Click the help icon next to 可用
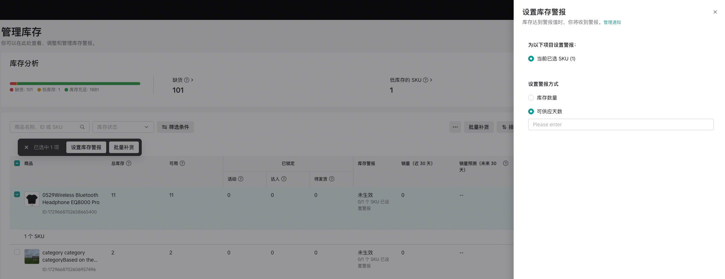725x279 pixels. pyautogui.click(x=182, y=163)
